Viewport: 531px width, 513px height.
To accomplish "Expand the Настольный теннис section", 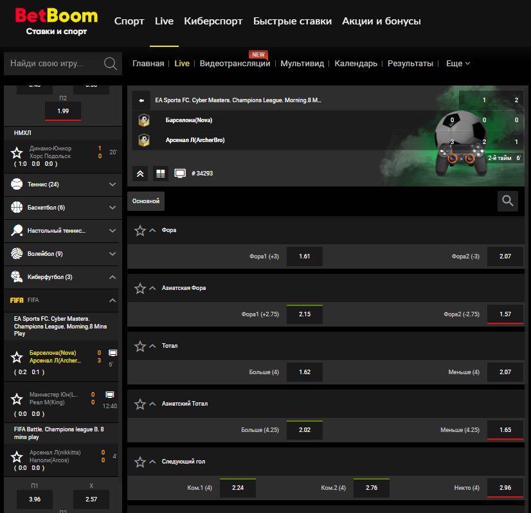I will (113, 231).
